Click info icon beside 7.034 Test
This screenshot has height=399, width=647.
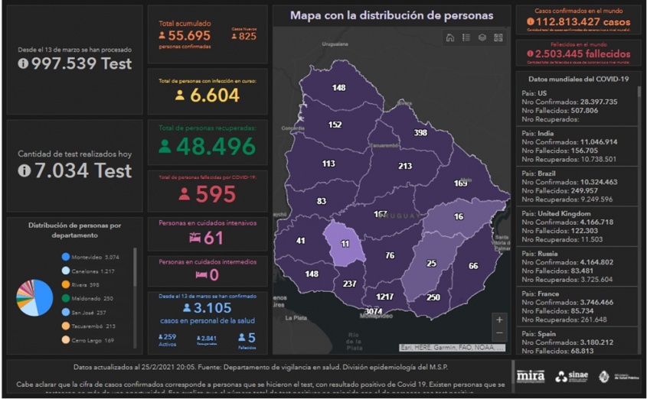click(25, 171)
